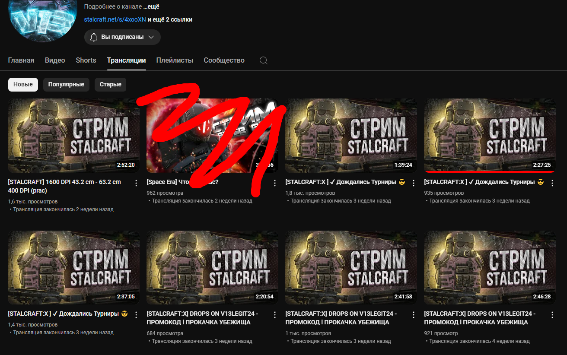Open the thumbnail showing duration 2:37:05
The image size is (567, 355).
point(74,267)
